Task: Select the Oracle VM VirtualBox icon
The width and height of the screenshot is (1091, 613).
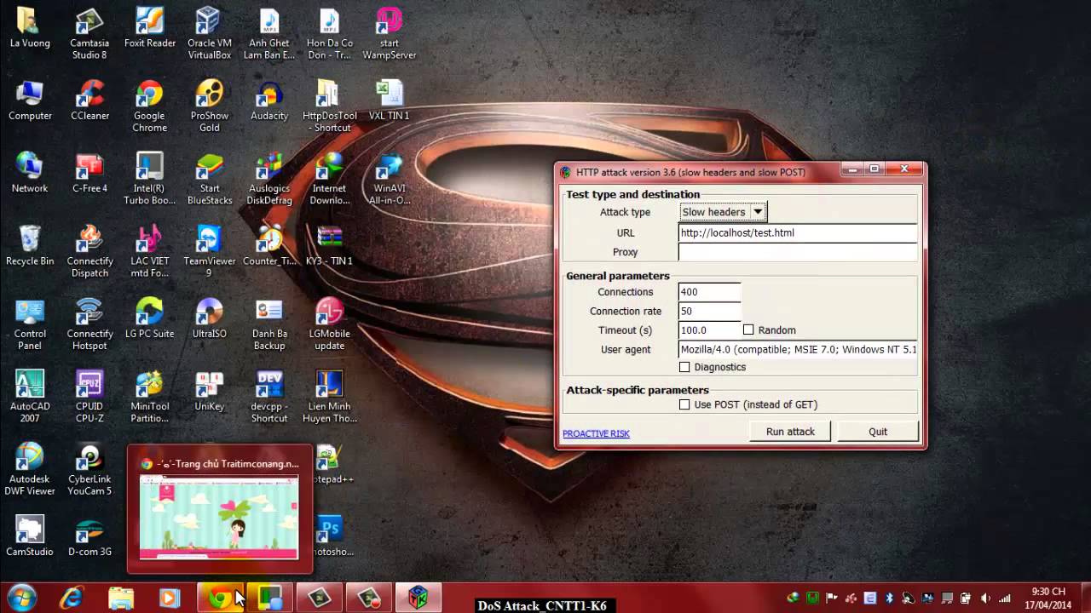Action: click(x=210, y=34)
